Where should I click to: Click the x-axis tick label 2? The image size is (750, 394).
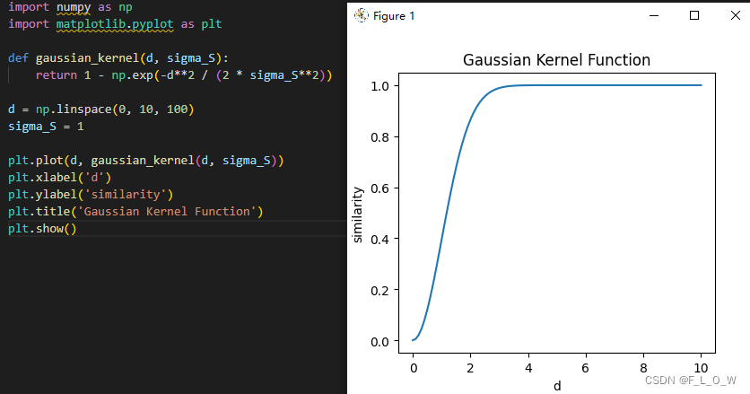[471, 368]
